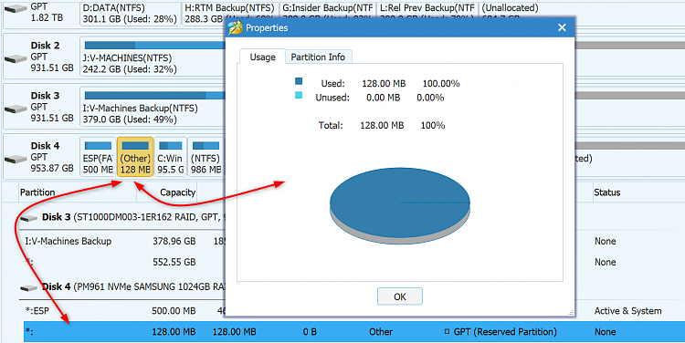Viewport: 685px width, 343px height.
Task: Select the (NTFS) 986 MB partition block
Action: 205,157
